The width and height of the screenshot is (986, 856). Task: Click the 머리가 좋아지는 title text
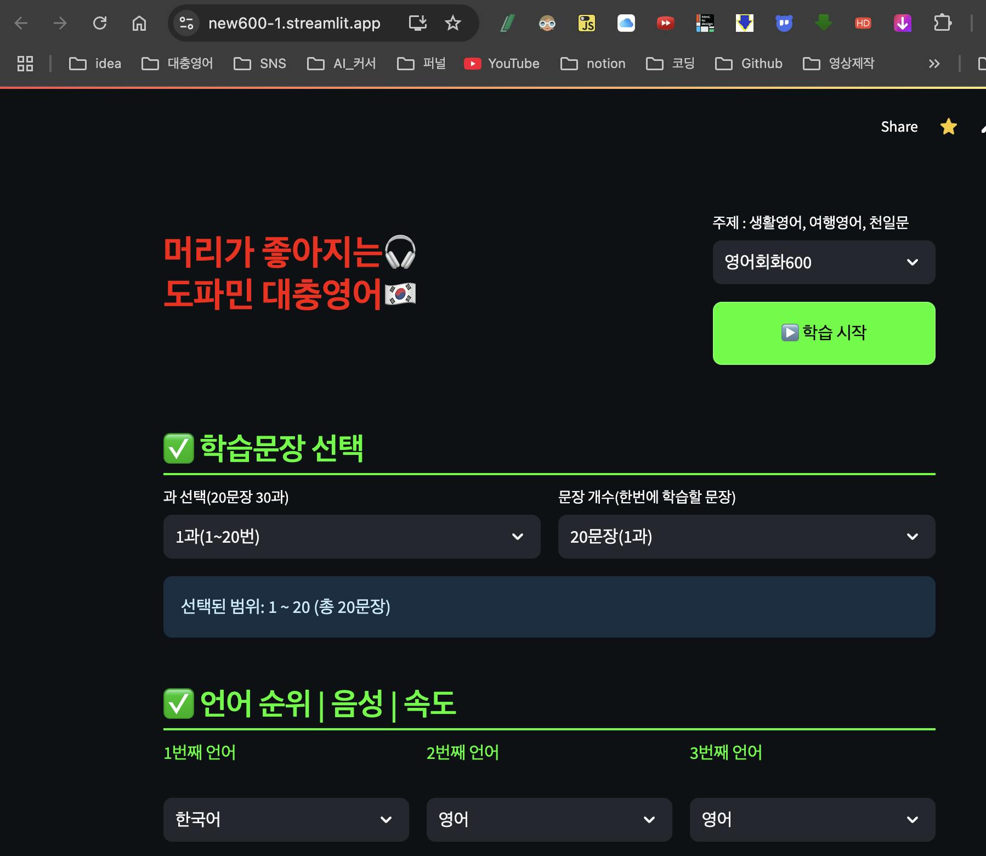(273, 252)
